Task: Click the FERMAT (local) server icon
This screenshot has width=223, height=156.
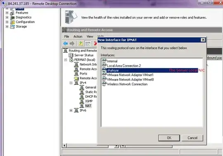Action: pyautogui.click(x=71, y=60)
